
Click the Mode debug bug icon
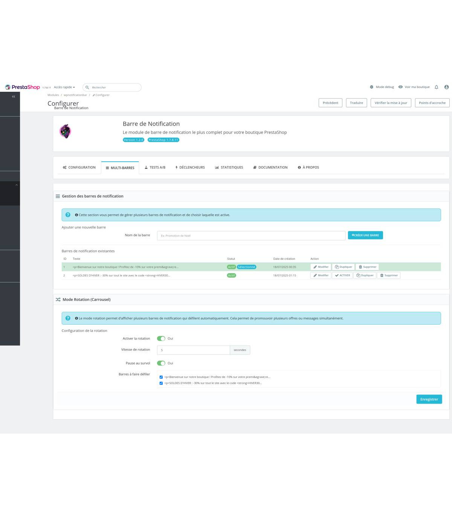(x=371, y=87)
